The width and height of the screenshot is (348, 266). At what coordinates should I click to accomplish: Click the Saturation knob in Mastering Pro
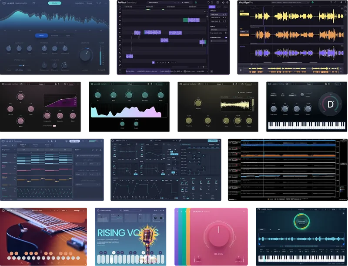64,65
